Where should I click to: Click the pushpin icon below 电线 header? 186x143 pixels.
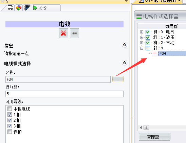click(x=74, y=33)
